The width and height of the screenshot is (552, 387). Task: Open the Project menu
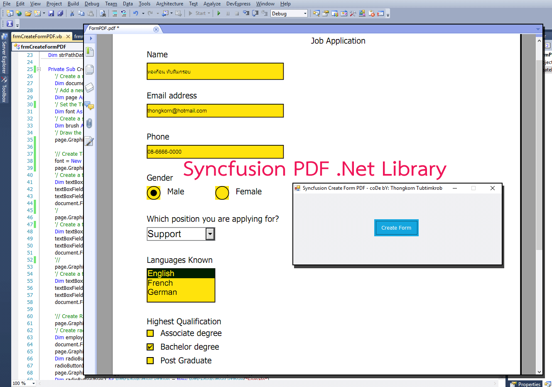(x=54, y=4)
